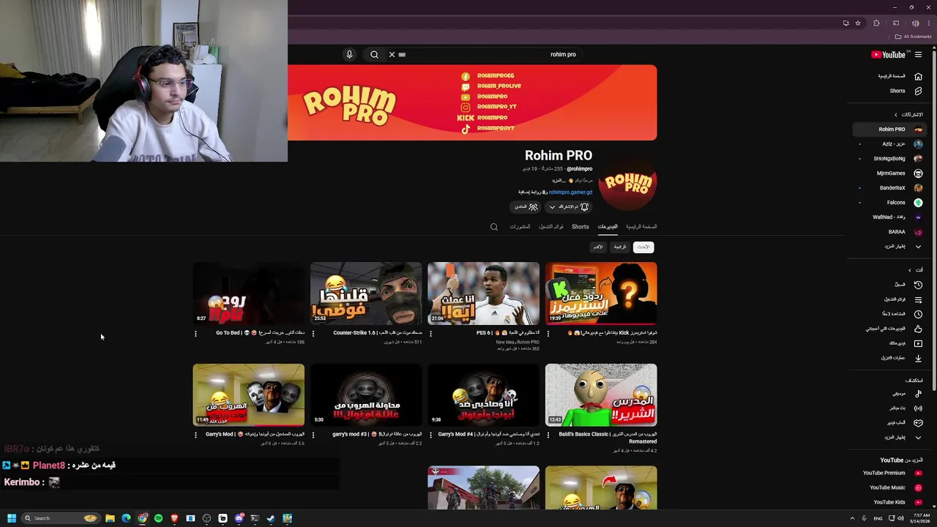
Task: Open the Go To Bed video thumbnail
Action: coord(249,294)
